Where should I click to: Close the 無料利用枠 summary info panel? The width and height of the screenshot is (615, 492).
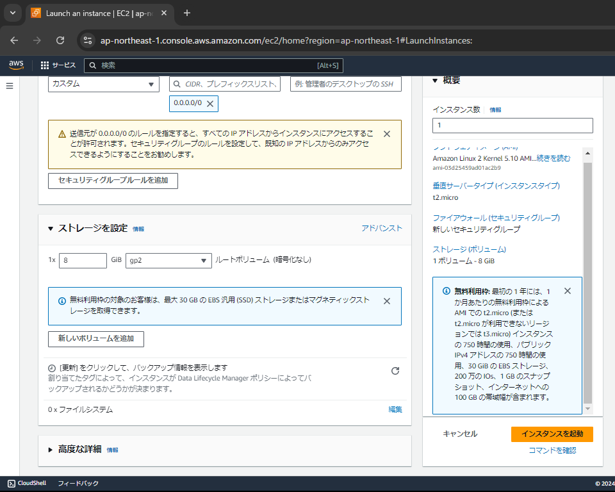[568, 291]
